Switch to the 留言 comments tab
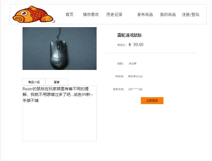 57,82
